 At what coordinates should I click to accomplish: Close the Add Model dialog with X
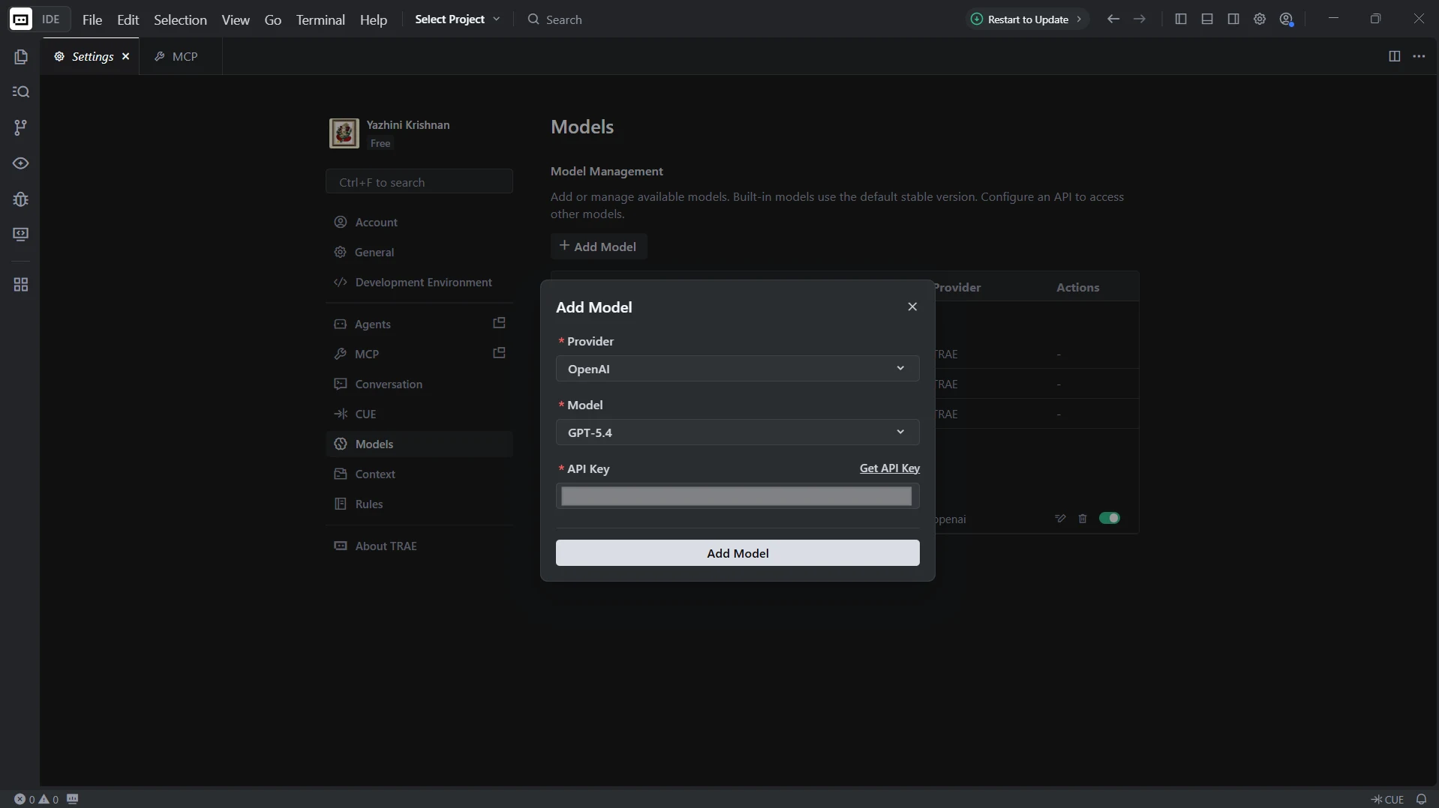912,307
